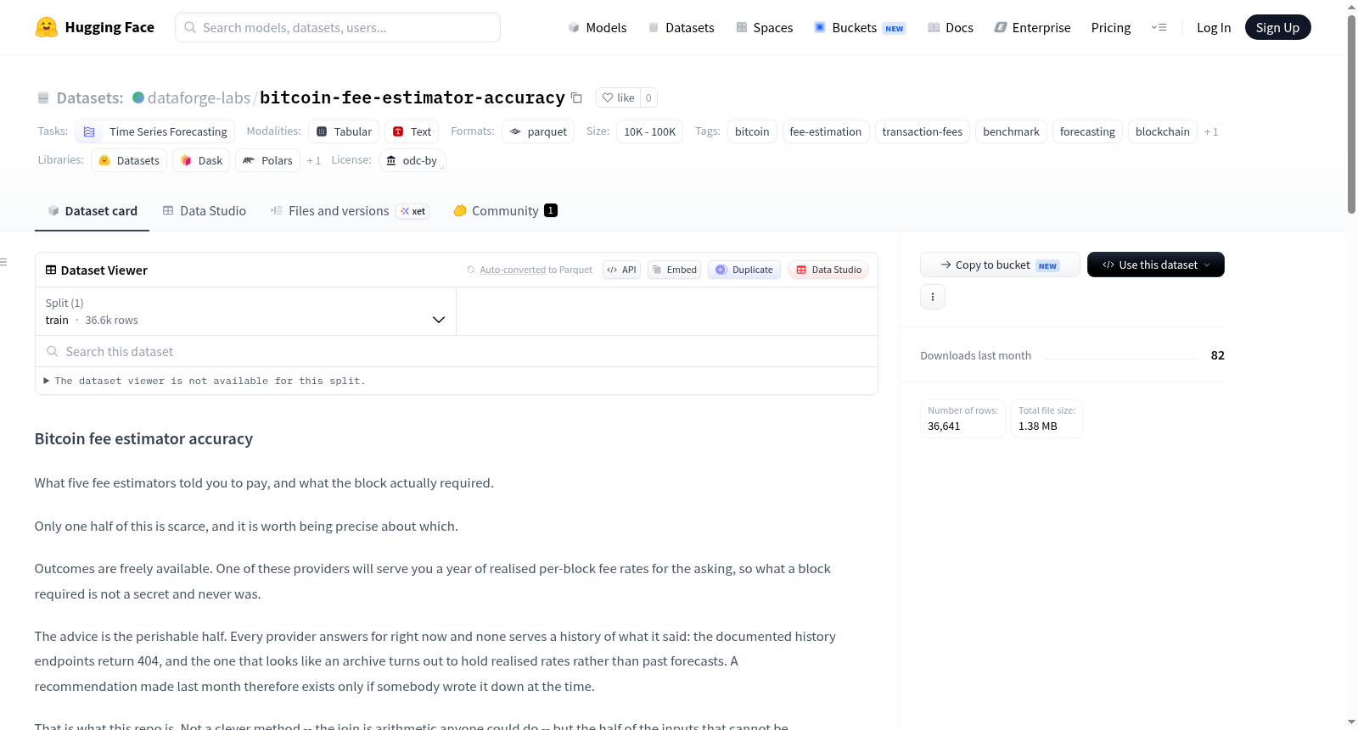Click the Downloads last month value 82
1358x730 pixels.
coord(1217,355)
